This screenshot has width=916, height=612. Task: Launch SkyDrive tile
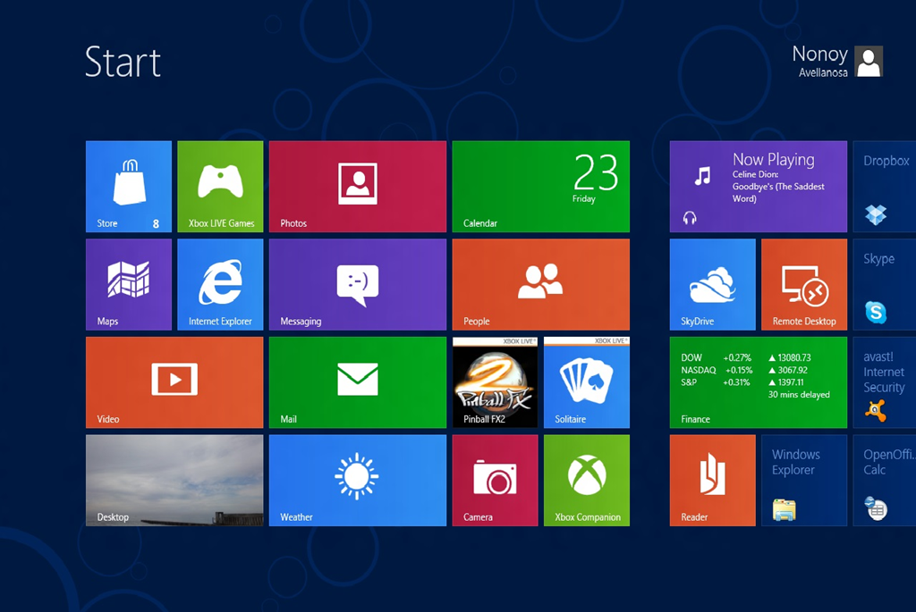[x=712, y=284]
